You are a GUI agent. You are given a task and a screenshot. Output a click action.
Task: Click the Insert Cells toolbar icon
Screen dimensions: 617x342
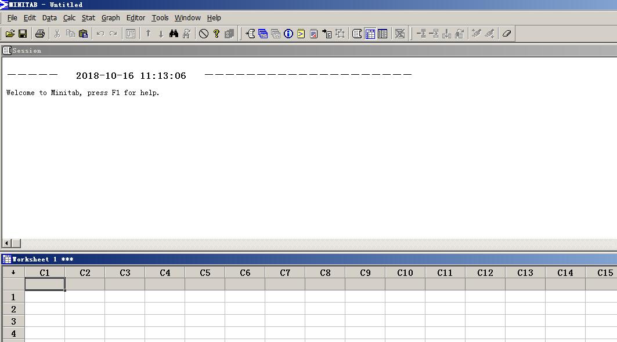[x=421, y=34]
